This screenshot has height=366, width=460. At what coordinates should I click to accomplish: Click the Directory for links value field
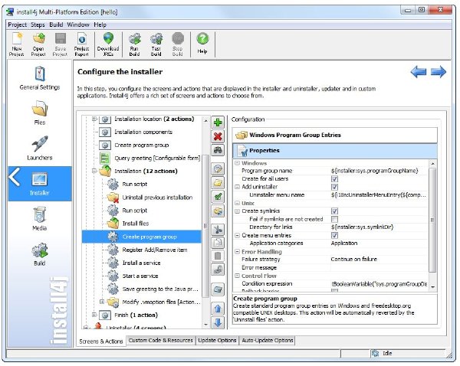coord(379,227)
